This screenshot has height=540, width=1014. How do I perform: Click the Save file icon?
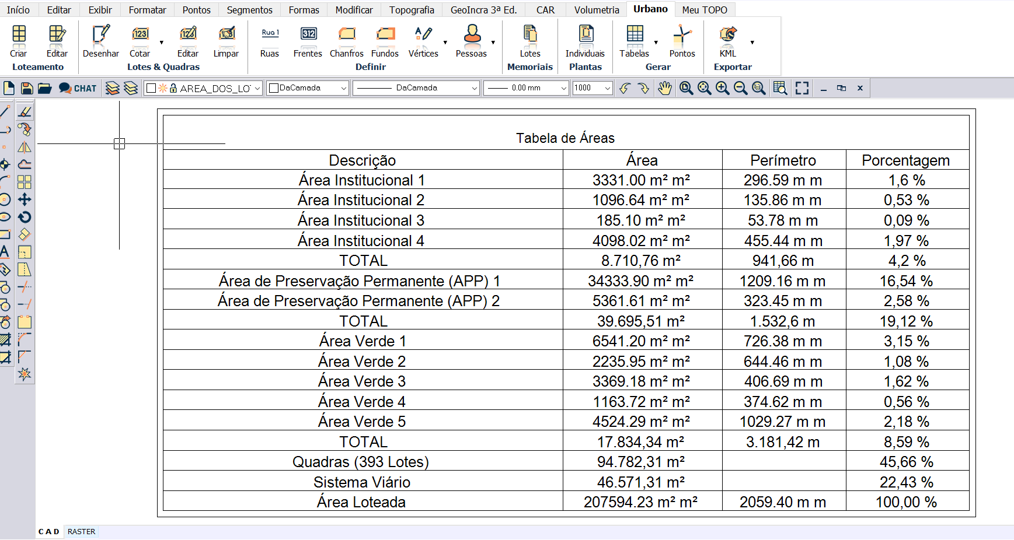pos(27,88)
